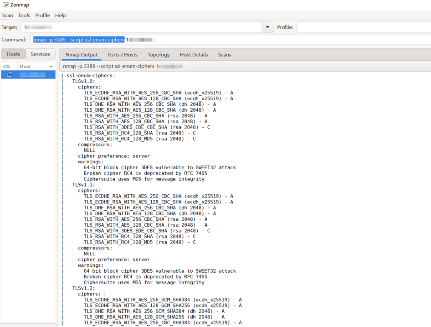
Task: Show the Services list panel
Action: 41,54
